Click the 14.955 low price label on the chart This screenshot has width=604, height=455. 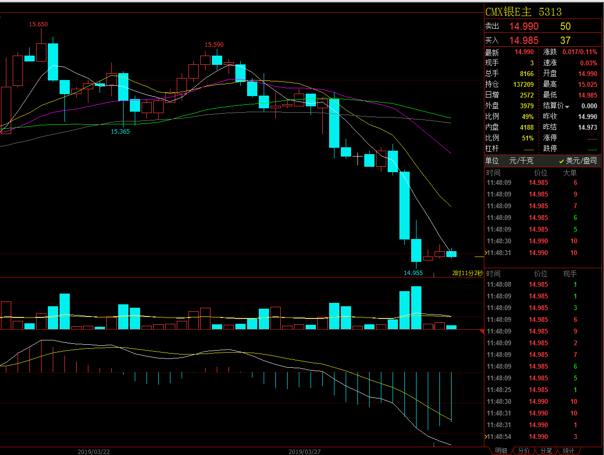tap(413, 273)
